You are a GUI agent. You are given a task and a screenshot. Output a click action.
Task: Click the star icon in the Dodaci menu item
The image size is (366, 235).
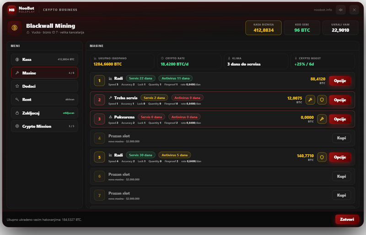point(17,86)
